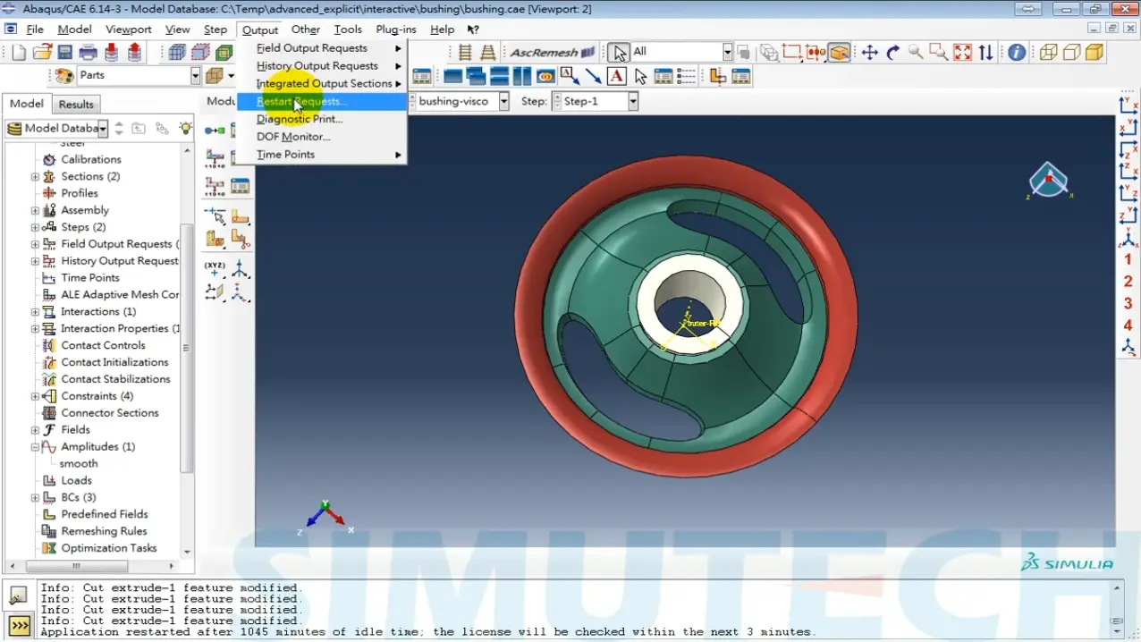Open the Parts color-code dropdown
The height and width of the screenshot is (642, 1141).
[x=196, y=76]
